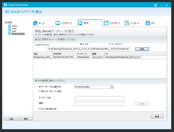The width and height of the screenshot is (174, 132).
Task: Choose 新しいデータベースへ復元 option
Action: [x=40, y=91]
